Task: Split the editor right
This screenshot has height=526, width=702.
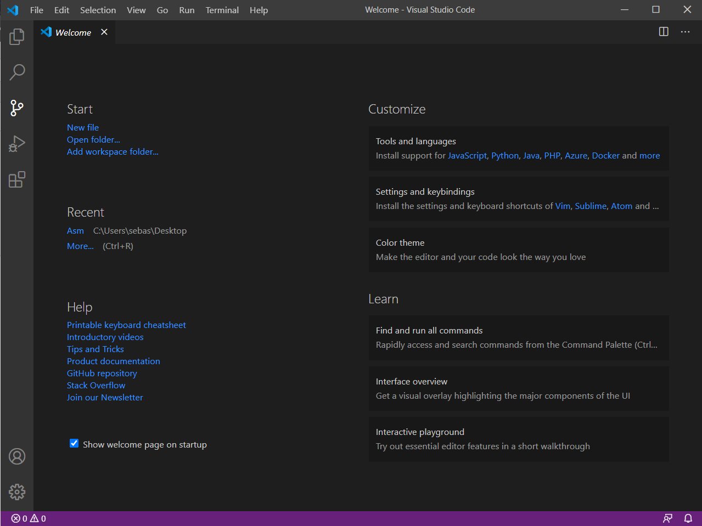Action: click(664, 32)
